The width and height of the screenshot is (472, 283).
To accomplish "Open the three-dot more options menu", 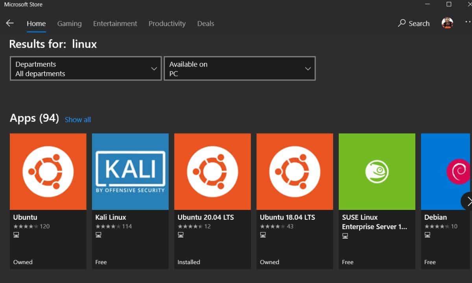I will [467, 23].
